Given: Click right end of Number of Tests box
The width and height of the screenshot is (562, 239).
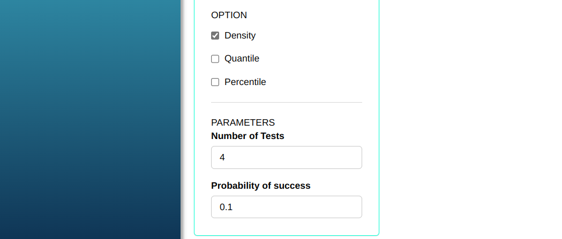Looking at the screenshot, I should 354,158.
